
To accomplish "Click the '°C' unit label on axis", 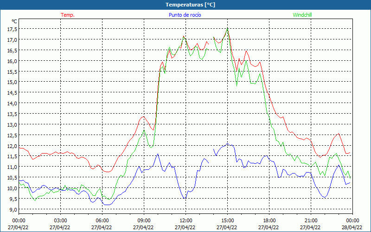I will coord(14,21).
